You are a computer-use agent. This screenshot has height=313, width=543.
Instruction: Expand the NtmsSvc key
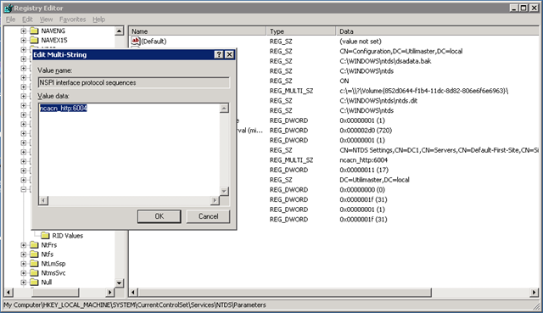point(23,273)
